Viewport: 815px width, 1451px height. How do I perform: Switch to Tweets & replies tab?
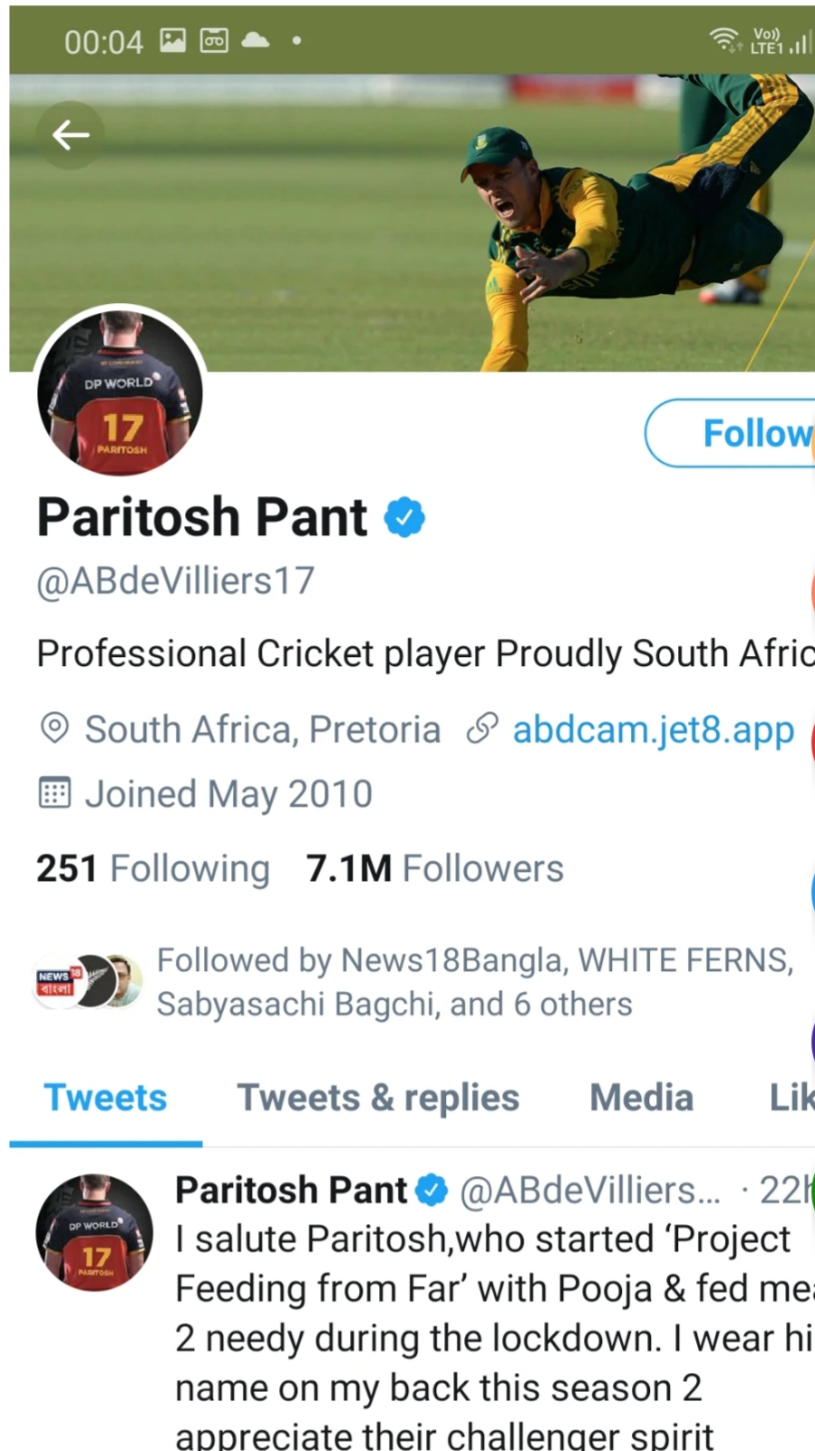coord(378,1098)
